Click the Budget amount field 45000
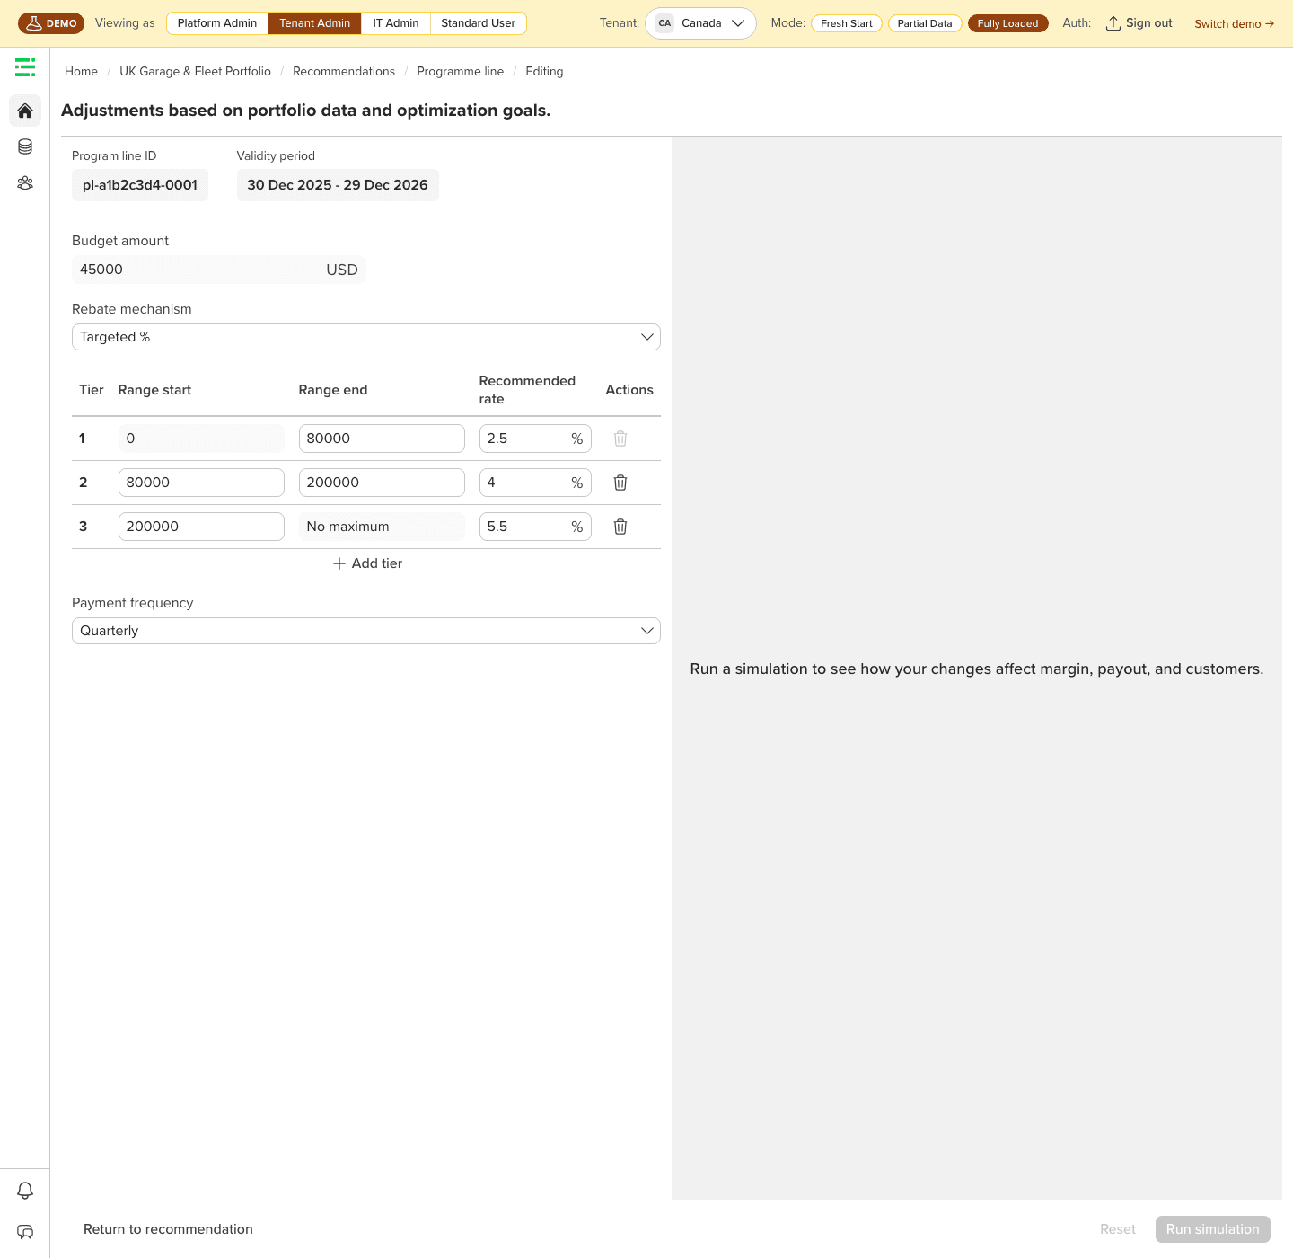 219,270
